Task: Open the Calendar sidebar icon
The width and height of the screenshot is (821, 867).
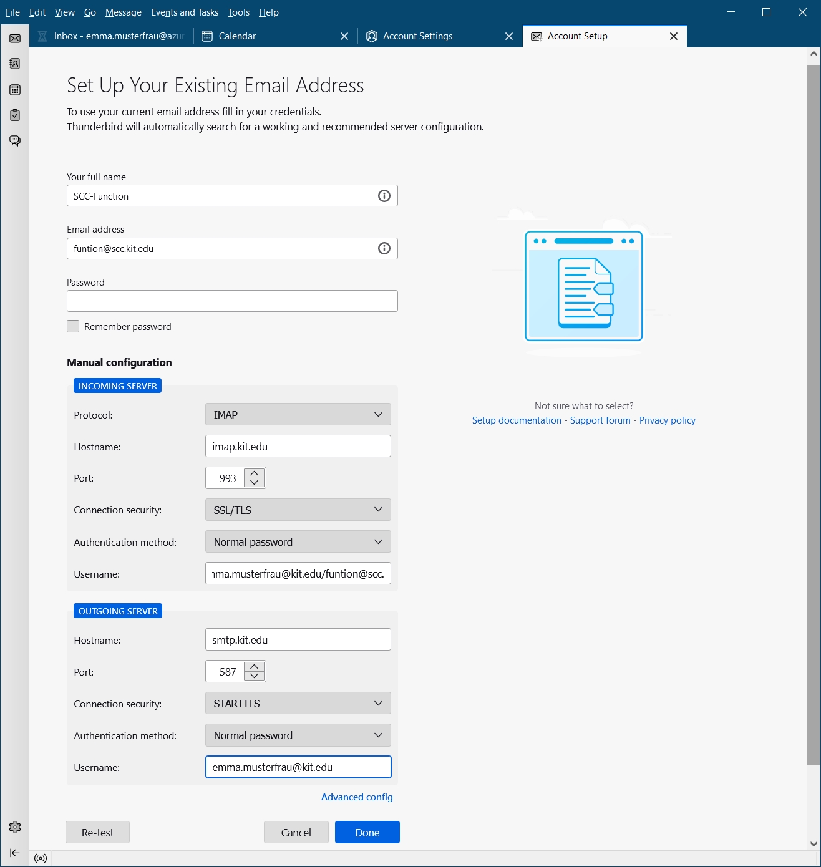Action: 15,90
